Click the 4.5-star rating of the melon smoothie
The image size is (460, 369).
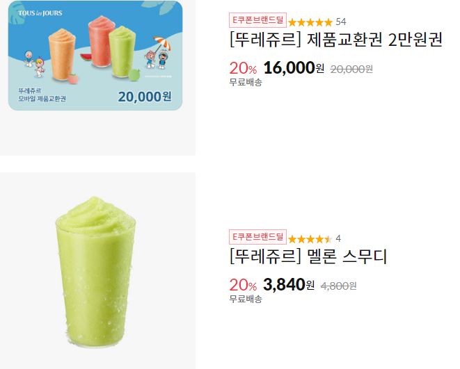coord(310,239)
